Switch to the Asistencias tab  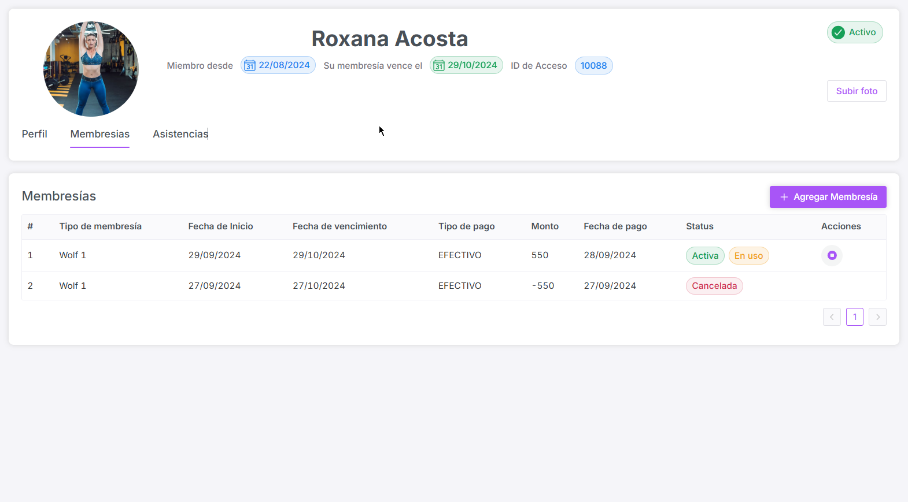[180, 134]
